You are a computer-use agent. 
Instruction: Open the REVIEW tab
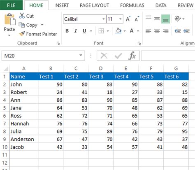pos(186,5)
